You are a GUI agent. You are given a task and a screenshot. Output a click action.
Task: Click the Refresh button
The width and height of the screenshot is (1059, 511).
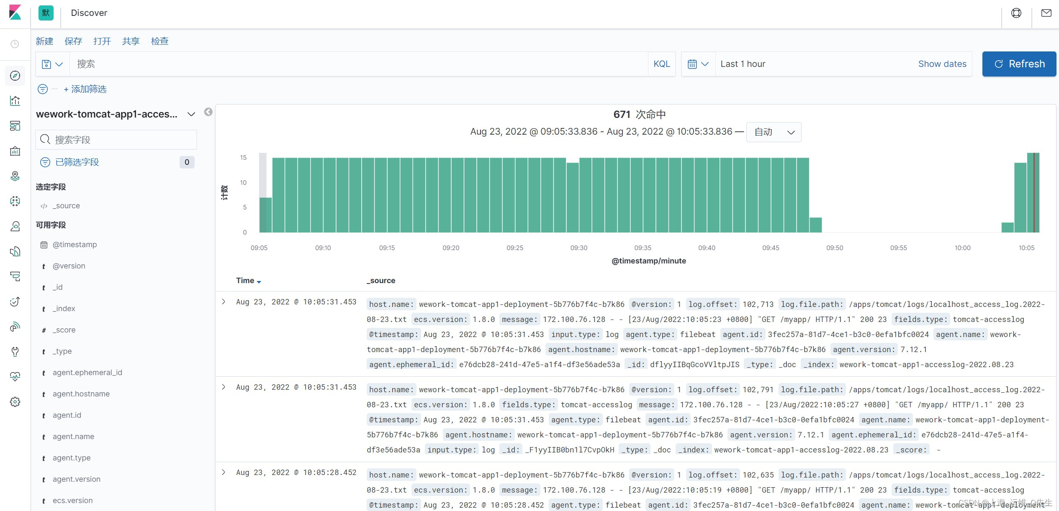pos(1019,64)
